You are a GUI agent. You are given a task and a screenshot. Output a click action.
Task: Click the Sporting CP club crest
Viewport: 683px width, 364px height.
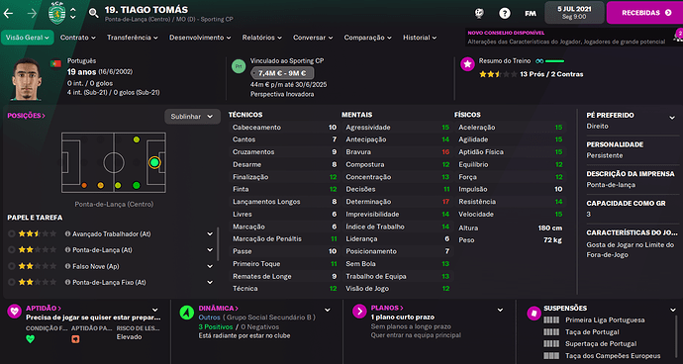tap(56, 13)
